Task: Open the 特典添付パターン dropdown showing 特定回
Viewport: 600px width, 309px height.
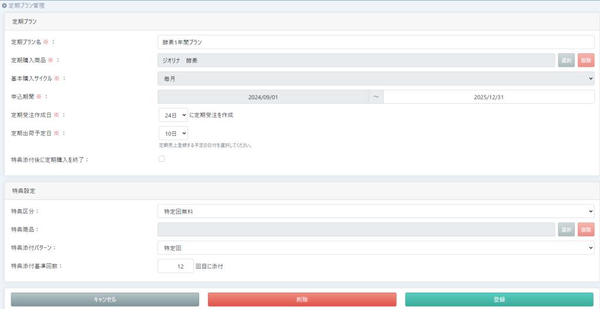Action: [376, 248]
